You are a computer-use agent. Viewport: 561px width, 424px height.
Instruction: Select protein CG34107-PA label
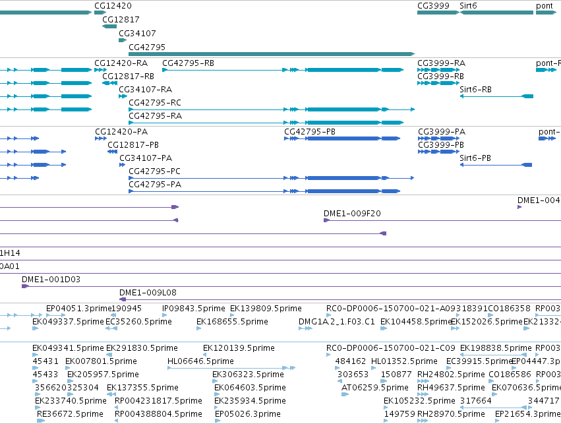(146, 158)
